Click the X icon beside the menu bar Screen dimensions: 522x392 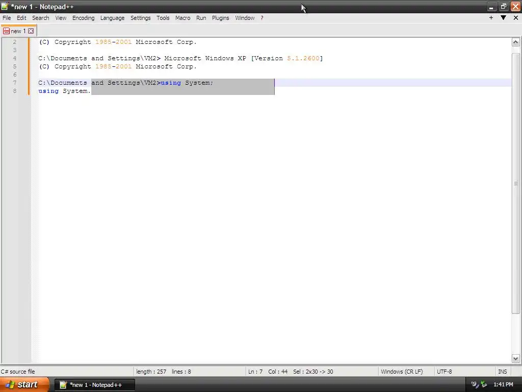pos(516,18)
